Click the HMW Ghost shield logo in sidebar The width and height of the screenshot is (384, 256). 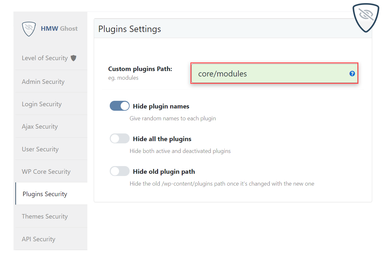tap(29, 29)
